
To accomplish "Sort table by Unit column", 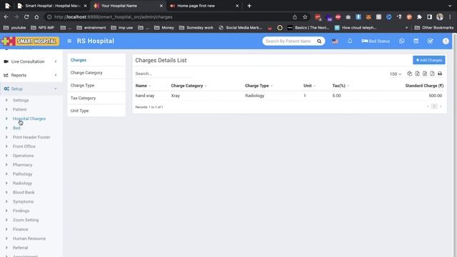I will pyautogui.click(x=309, y=86).
